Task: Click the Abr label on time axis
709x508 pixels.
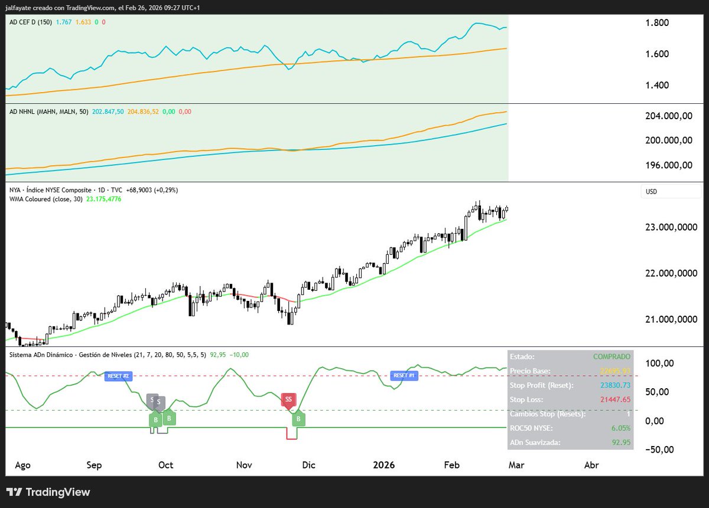Action: tap(591, 465)
